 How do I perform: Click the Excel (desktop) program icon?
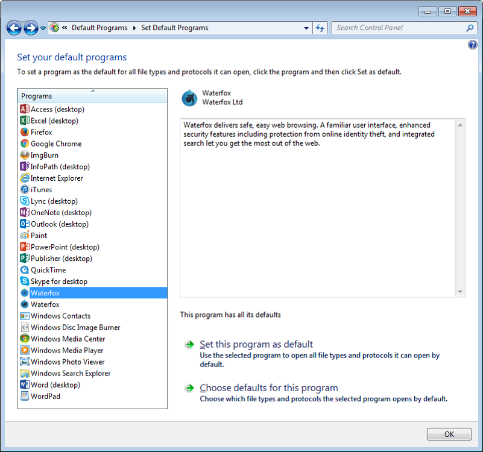pyautogui.click(x=25, y=121)
